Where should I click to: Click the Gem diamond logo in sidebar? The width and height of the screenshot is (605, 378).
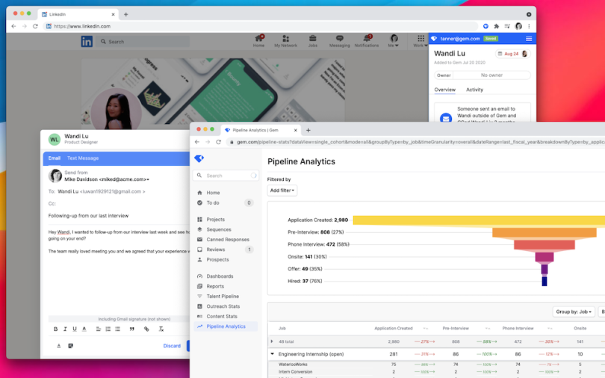click(x=199, y=158)
